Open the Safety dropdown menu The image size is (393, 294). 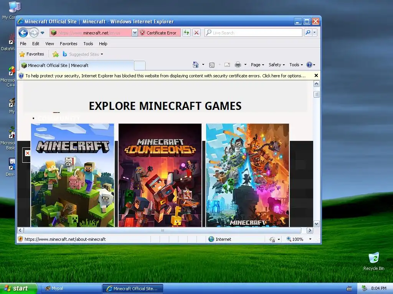click(276, 65)
